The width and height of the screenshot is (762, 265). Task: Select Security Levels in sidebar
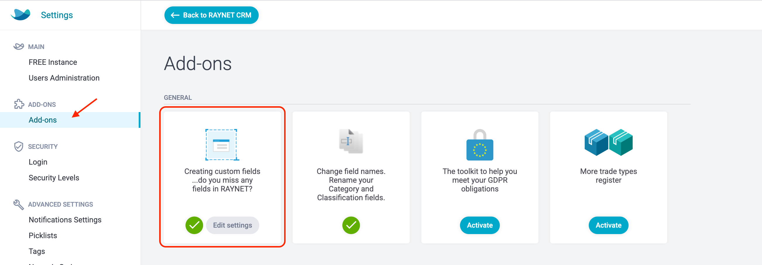click(54, 178)
